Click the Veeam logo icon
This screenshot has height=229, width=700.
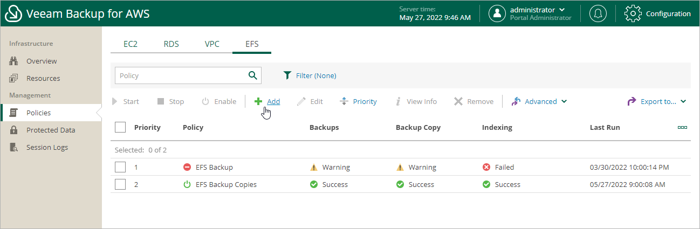point(13,13)
